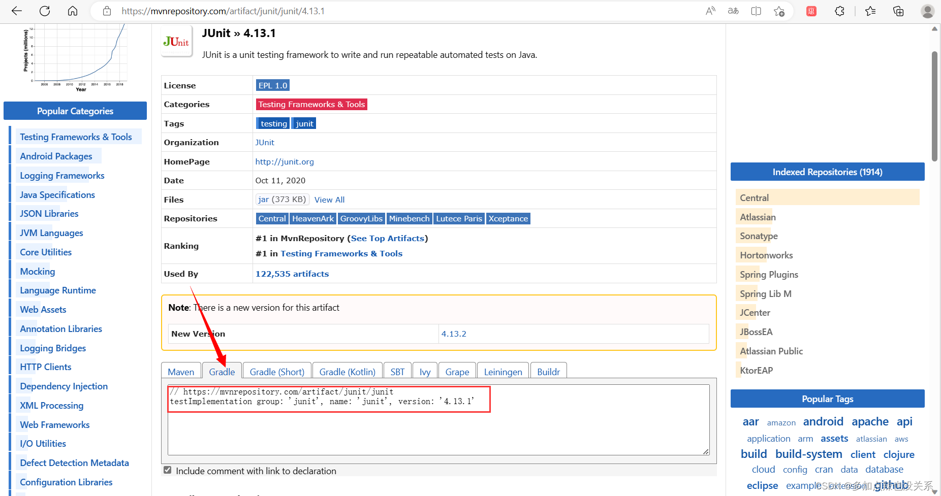Download the jar (373 KB) file

[x=282, y=200]
